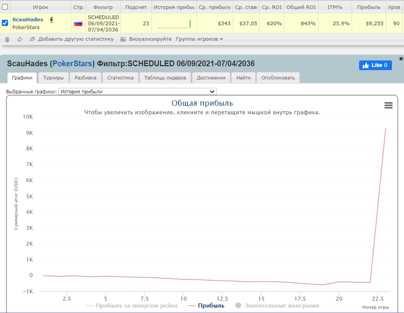Sort by the Уров column header
This screenshot has width=404, height=313.
pyautogui.click(x=394, y=7)
